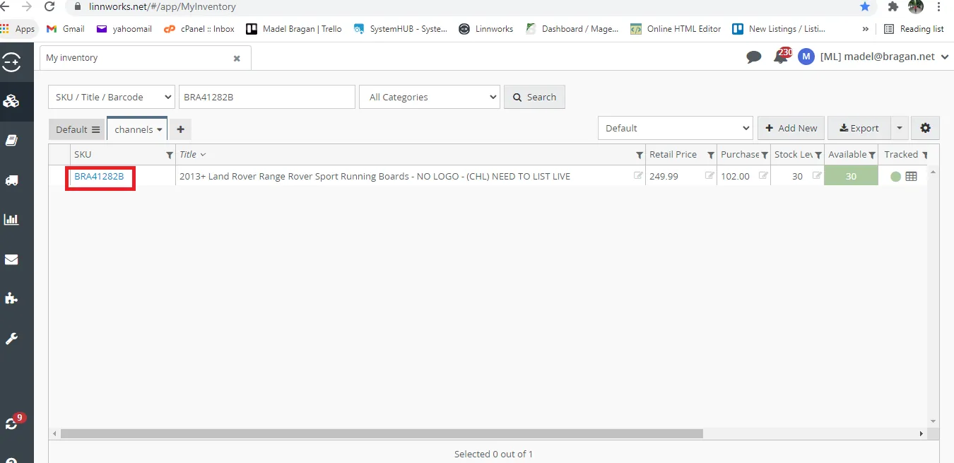Open the Linnworks bookmark
Image resolution: width=954 pixels, height=463 pixels.
pos(485,29)
